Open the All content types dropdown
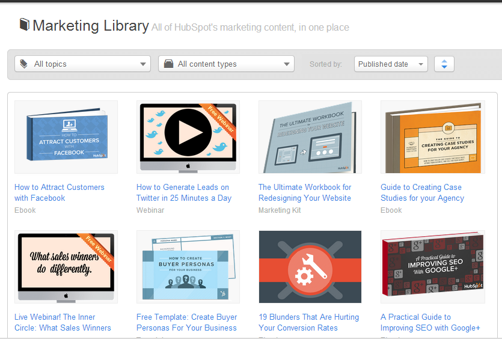 pos(226,64)
